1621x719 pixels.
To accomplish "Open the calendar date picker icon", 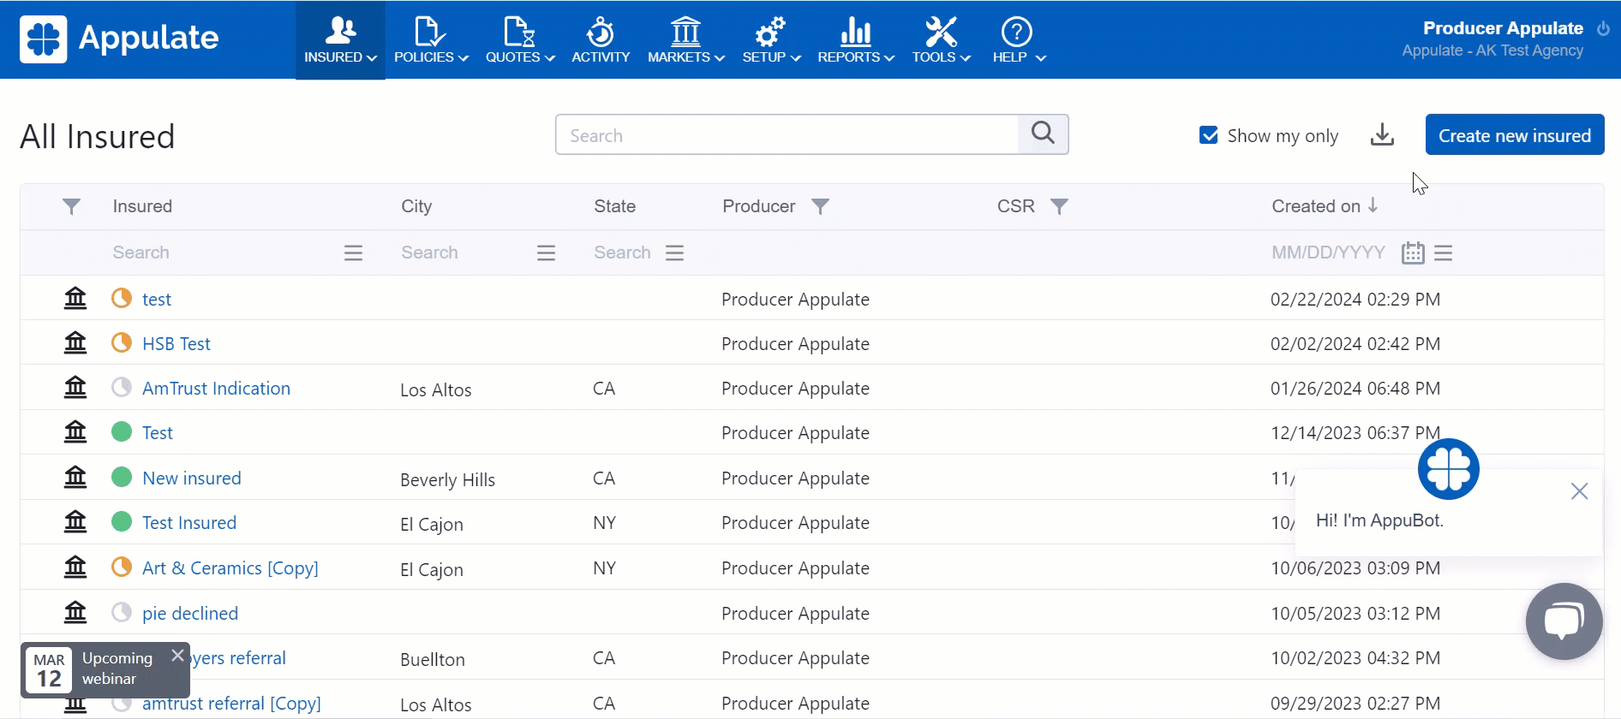I will click(x=1412, y=253).
